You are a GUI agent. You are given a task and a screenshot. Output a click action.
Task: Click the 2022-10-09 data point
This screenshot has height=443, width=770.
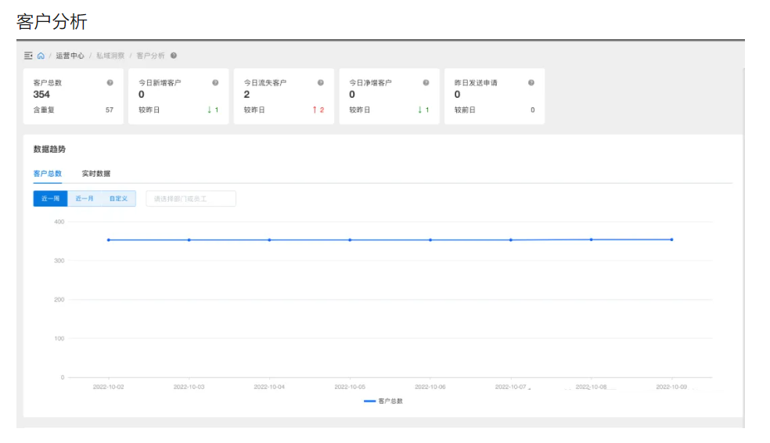coord(671,240)
